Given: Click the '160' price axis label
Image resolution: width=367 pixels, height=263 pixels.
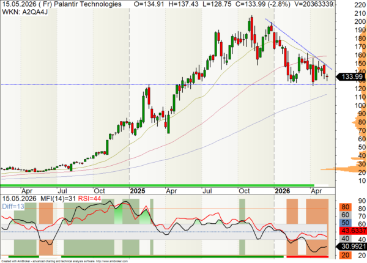Looking at the screenshot, I should pyautogui.click(x=360, y=55).
